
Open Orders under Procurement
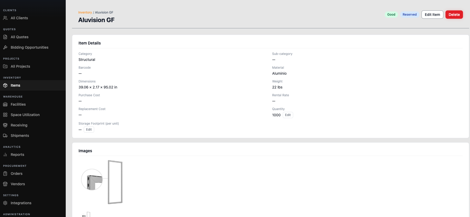(x=33, y=174)
